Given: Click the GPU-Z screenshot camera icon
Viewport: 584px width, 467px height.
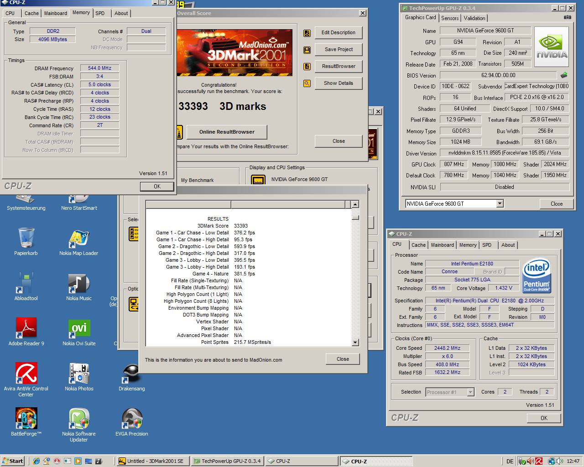Looking at the screenshot, I should pos(567,17).
